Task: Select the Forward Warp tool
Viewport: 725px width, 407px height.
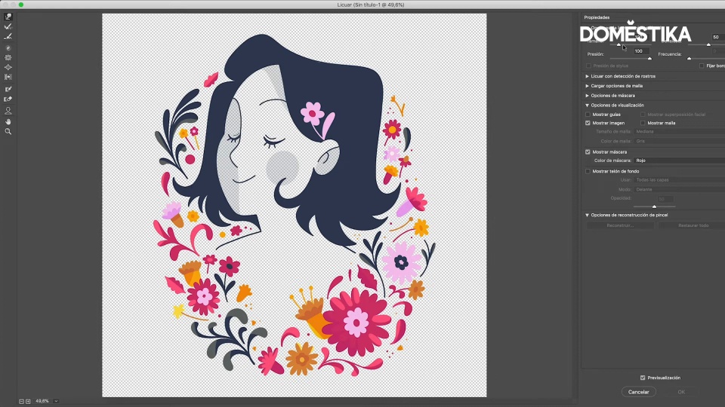Action: (8, 17)
